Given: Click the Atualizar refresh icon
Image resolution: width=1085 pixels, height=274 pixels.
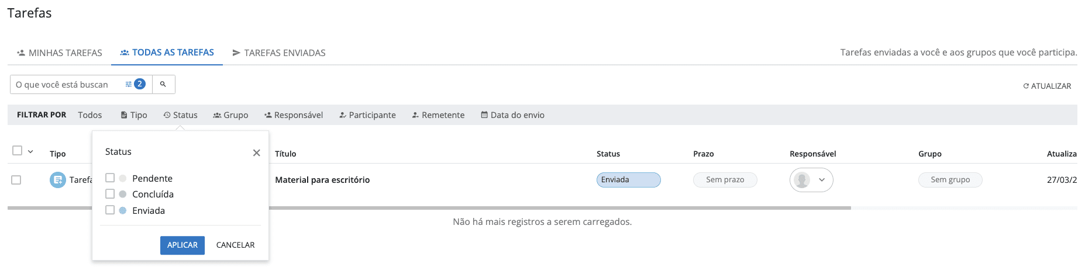Looking at the screenshot, I should (x=1026, y=86).
